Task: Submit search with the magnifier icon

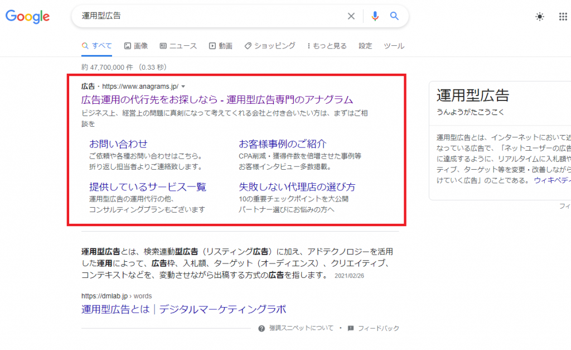Action: coord(394,16)
